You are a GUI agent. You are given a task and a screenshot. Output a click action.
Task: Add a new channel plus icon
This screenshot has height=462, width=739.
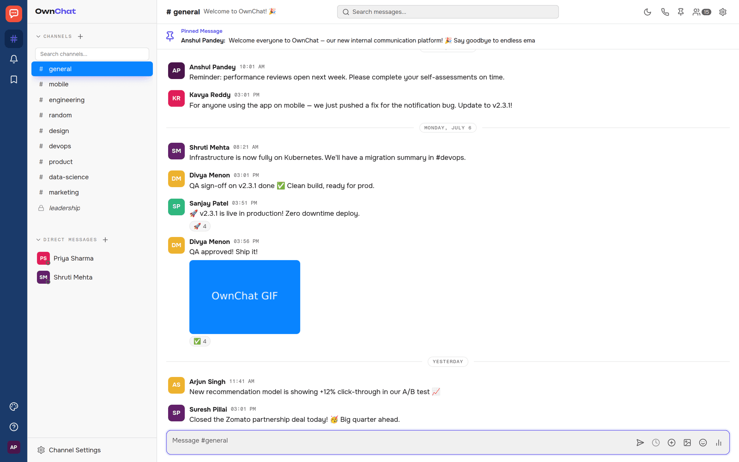(x=80, y=36)
